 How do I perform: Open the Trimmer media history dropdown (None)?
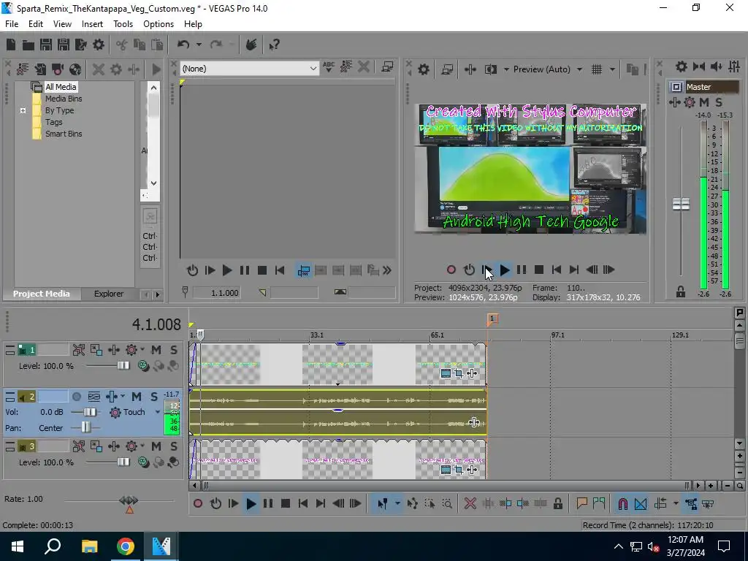click(x=313, y=69)
